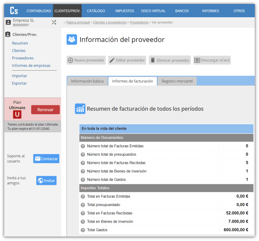The image size is (259, 241).
Task: Click the Contactar support button
Action: (x=46, y=159)
